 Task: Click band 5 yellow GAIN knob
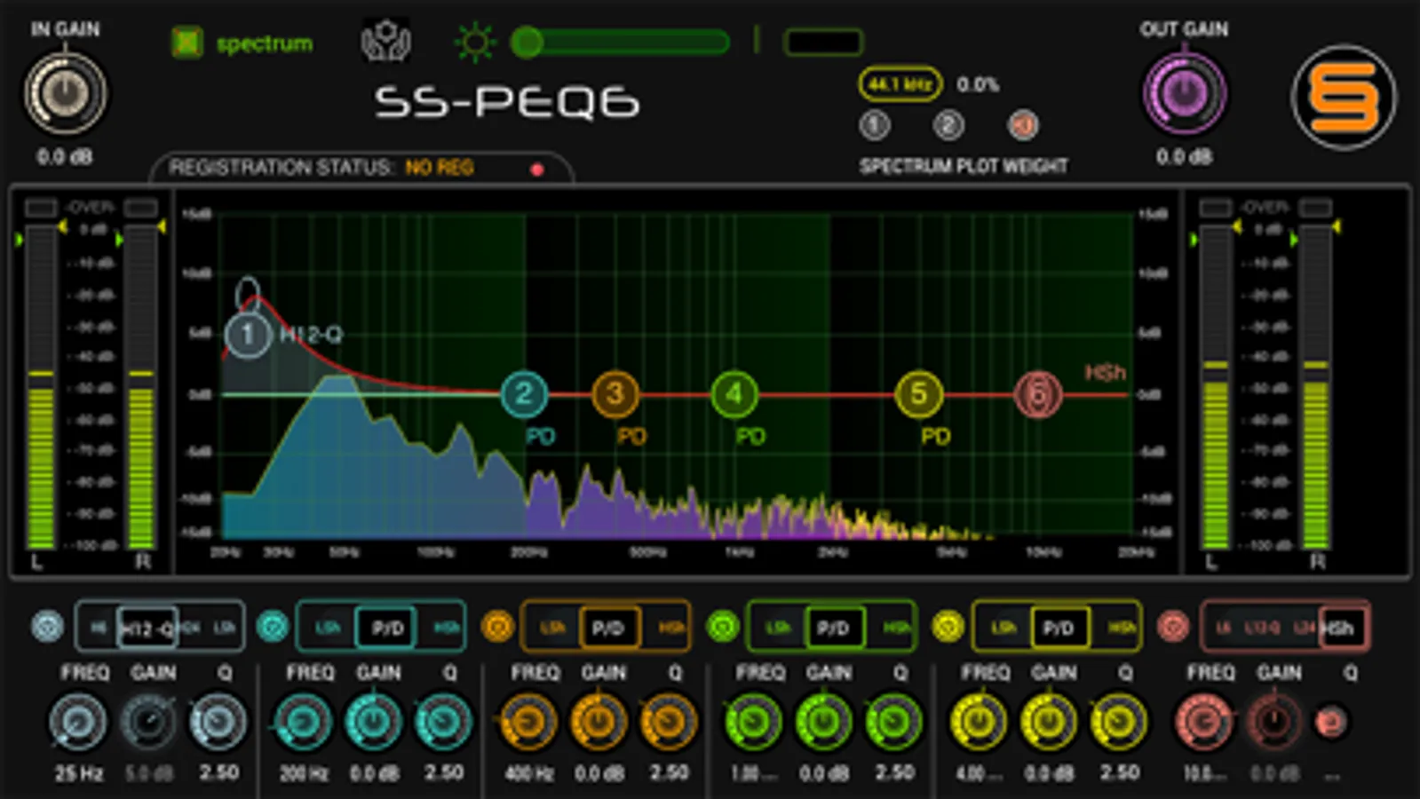click(x=1049, y=722)
